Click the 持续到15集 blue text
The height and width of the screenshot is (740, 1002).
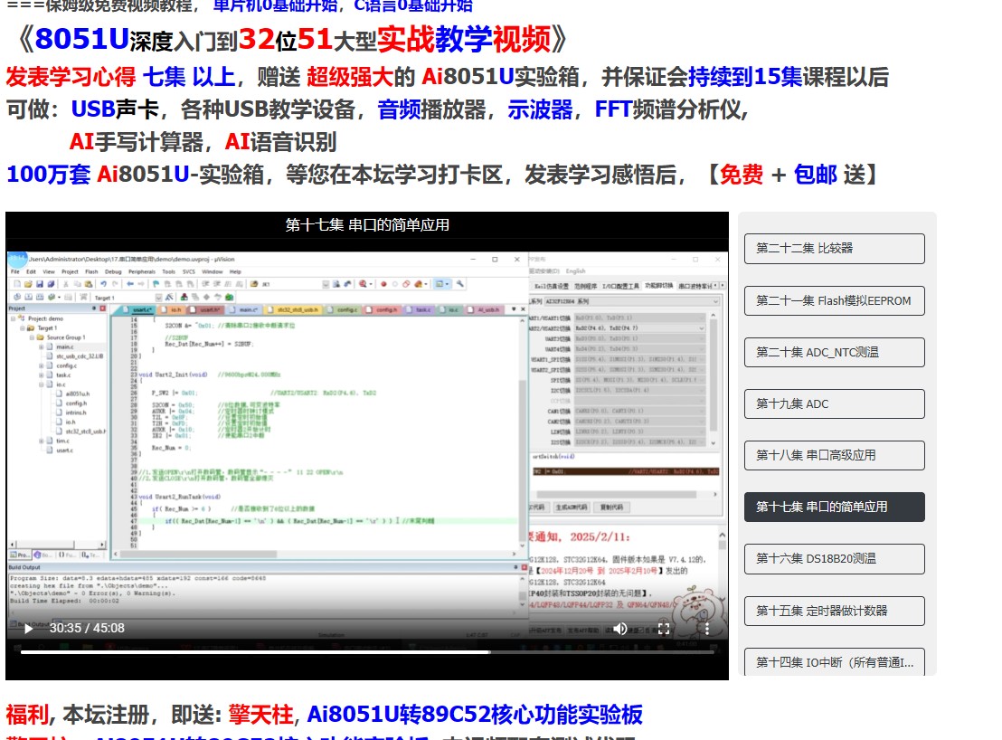(x=744, y=77)
